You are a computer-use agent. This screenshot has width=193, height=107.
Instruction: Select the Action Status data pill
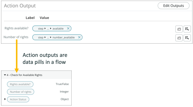[18, 99]
